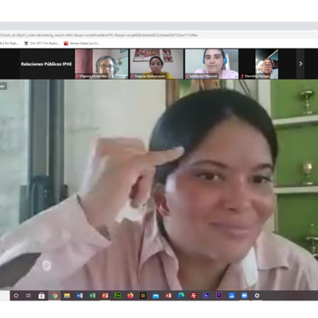Open Google Chrome from the taskbar
The height and width of the screenshot is (318, 318).
point(54,296)
